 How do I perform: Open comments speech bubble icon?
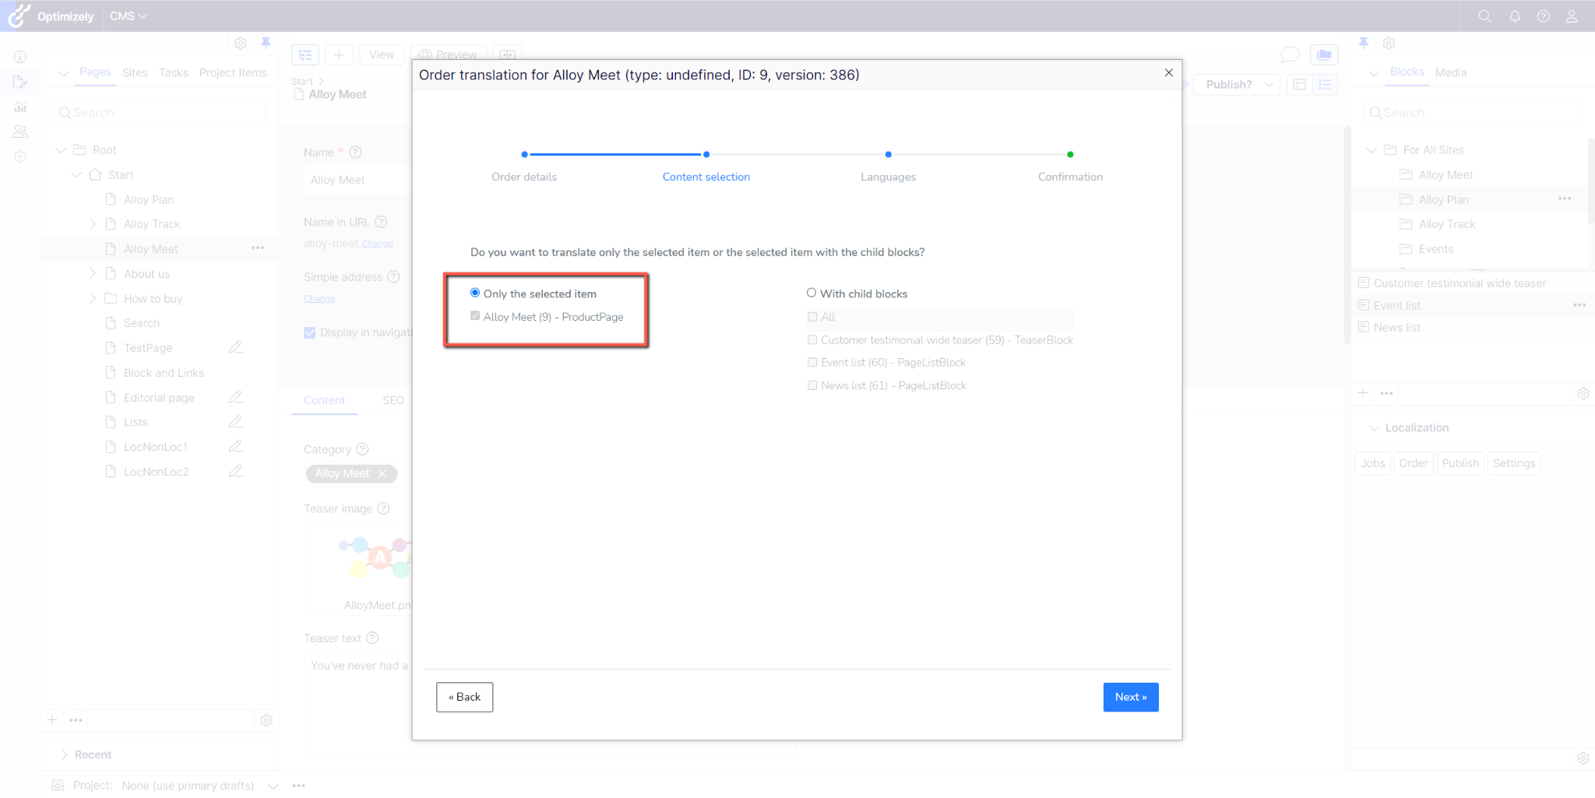tap(1290, 54)
